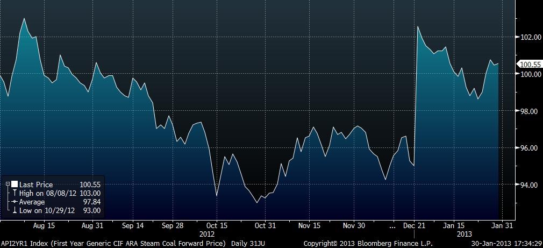This screenshot has width=543, height=248.
Task: Click the Aug 15 date axis label
Action: (x=44, y=225)
